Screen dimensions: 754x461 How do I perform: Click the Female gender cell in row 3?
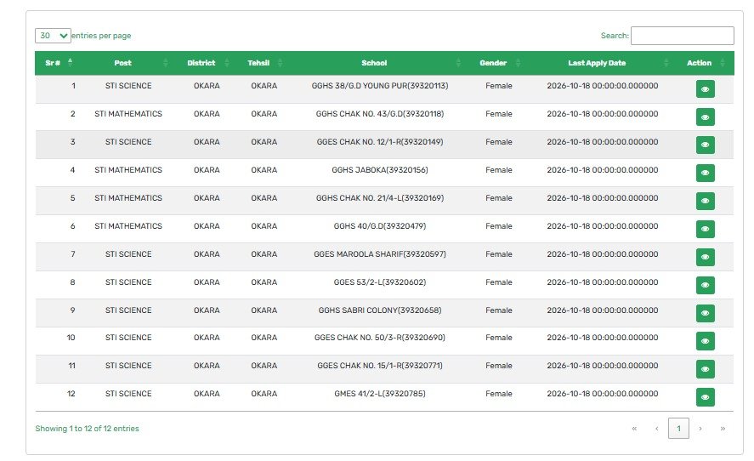coord(499,142)
